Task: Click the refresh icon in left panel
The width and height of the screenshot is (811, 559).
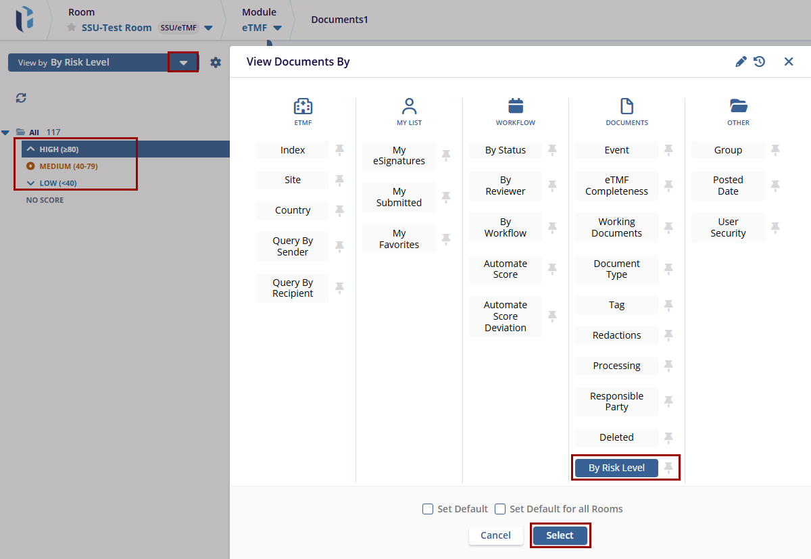Action: [x=21, y=98]
